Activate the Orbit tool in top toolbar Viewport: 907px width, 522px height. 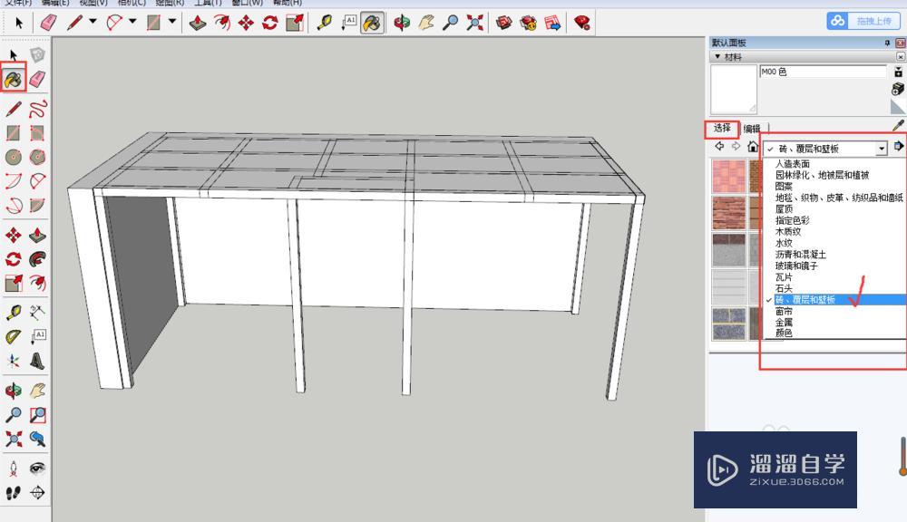pos(402,23)
